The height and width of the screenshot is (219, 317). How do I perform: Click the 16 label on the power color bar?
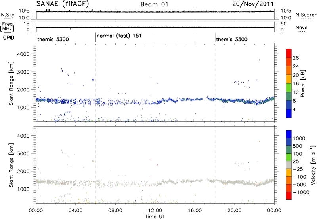coord(296,84)
